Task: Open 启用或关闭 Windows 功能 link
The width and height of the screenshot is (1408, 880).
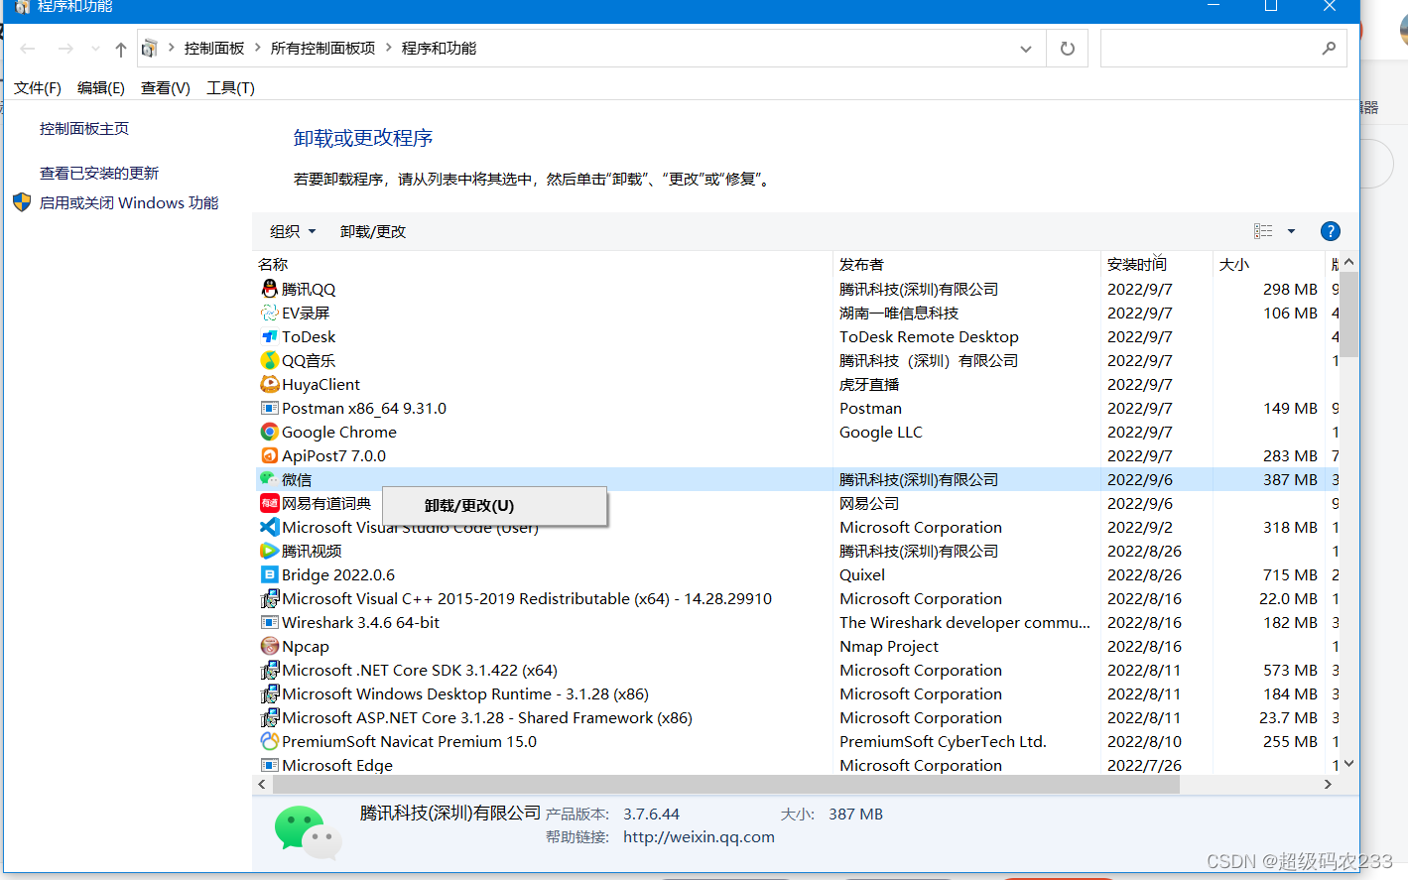Action: [129, 203]
